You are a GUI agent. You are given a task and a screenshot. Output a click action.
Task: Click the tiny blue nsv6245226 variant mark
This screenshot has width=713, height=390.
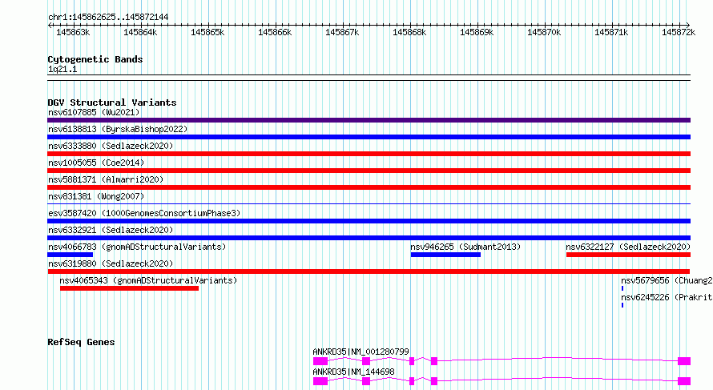(622, 305)
